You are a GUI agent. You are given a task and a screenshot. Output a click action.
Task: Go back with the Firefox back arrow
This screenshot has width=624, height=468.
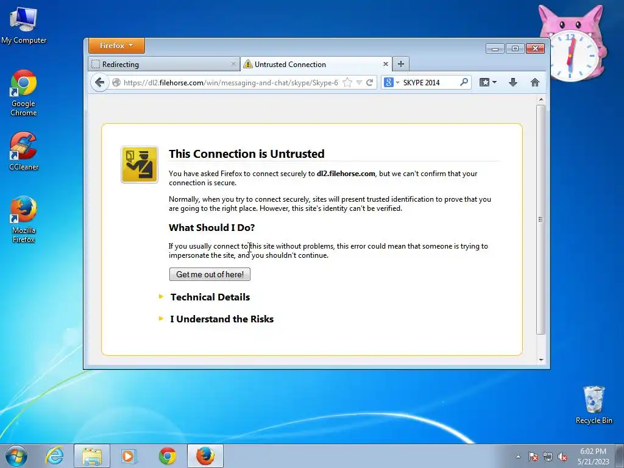[99, 83]
